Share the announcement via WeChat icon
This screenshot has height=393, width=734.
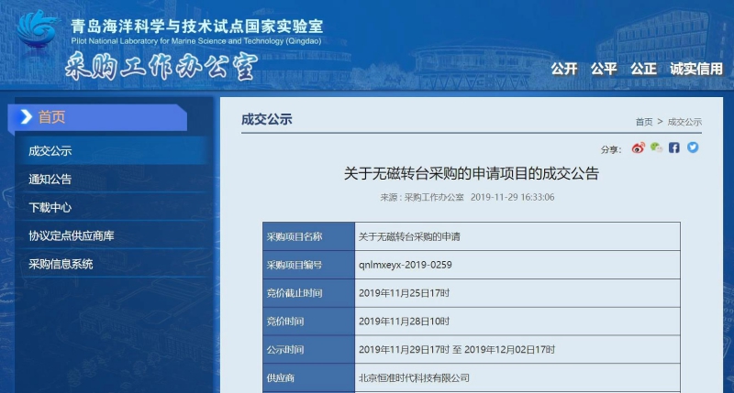[x=656, y=147]
